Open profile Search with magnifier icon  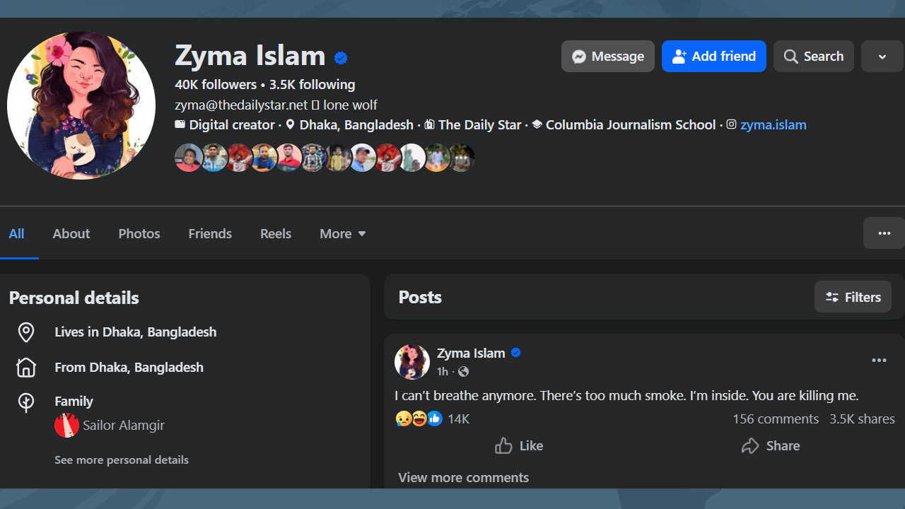tap(813, 57)
